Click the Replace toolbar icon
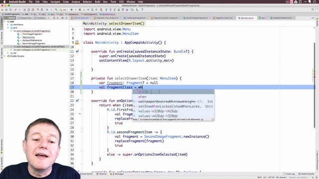The width and height of the screenshot is (319, 179). pos(42,9)
